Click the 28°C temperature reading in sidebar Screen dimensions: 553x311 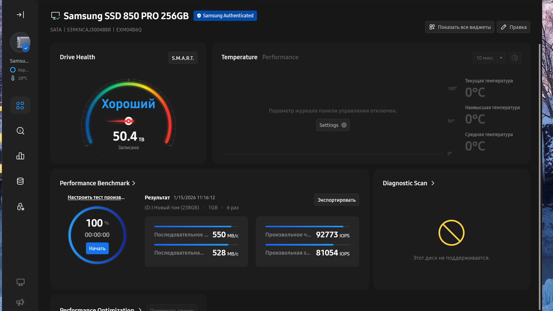[x=23, y=78]
